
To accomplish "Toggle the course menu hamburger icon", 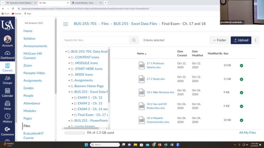I will [x=66, y=24].
